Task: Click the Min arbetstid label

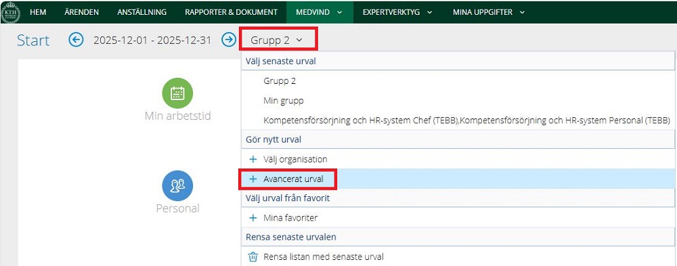Action: (177, 116)
